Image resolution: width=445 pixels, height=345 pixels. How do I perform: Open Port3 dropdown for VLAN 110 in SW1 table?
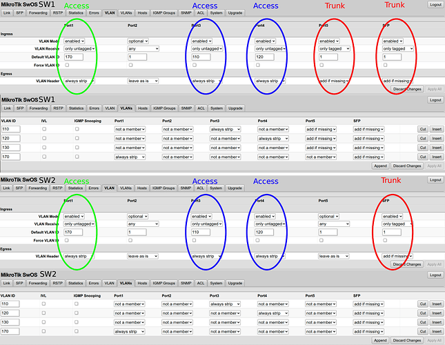click(x=226, y=130)
